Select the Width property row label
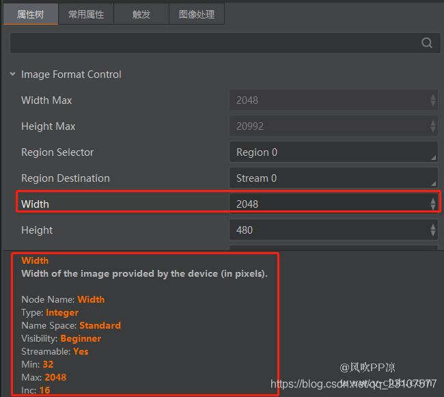 (x=36, y=204)
